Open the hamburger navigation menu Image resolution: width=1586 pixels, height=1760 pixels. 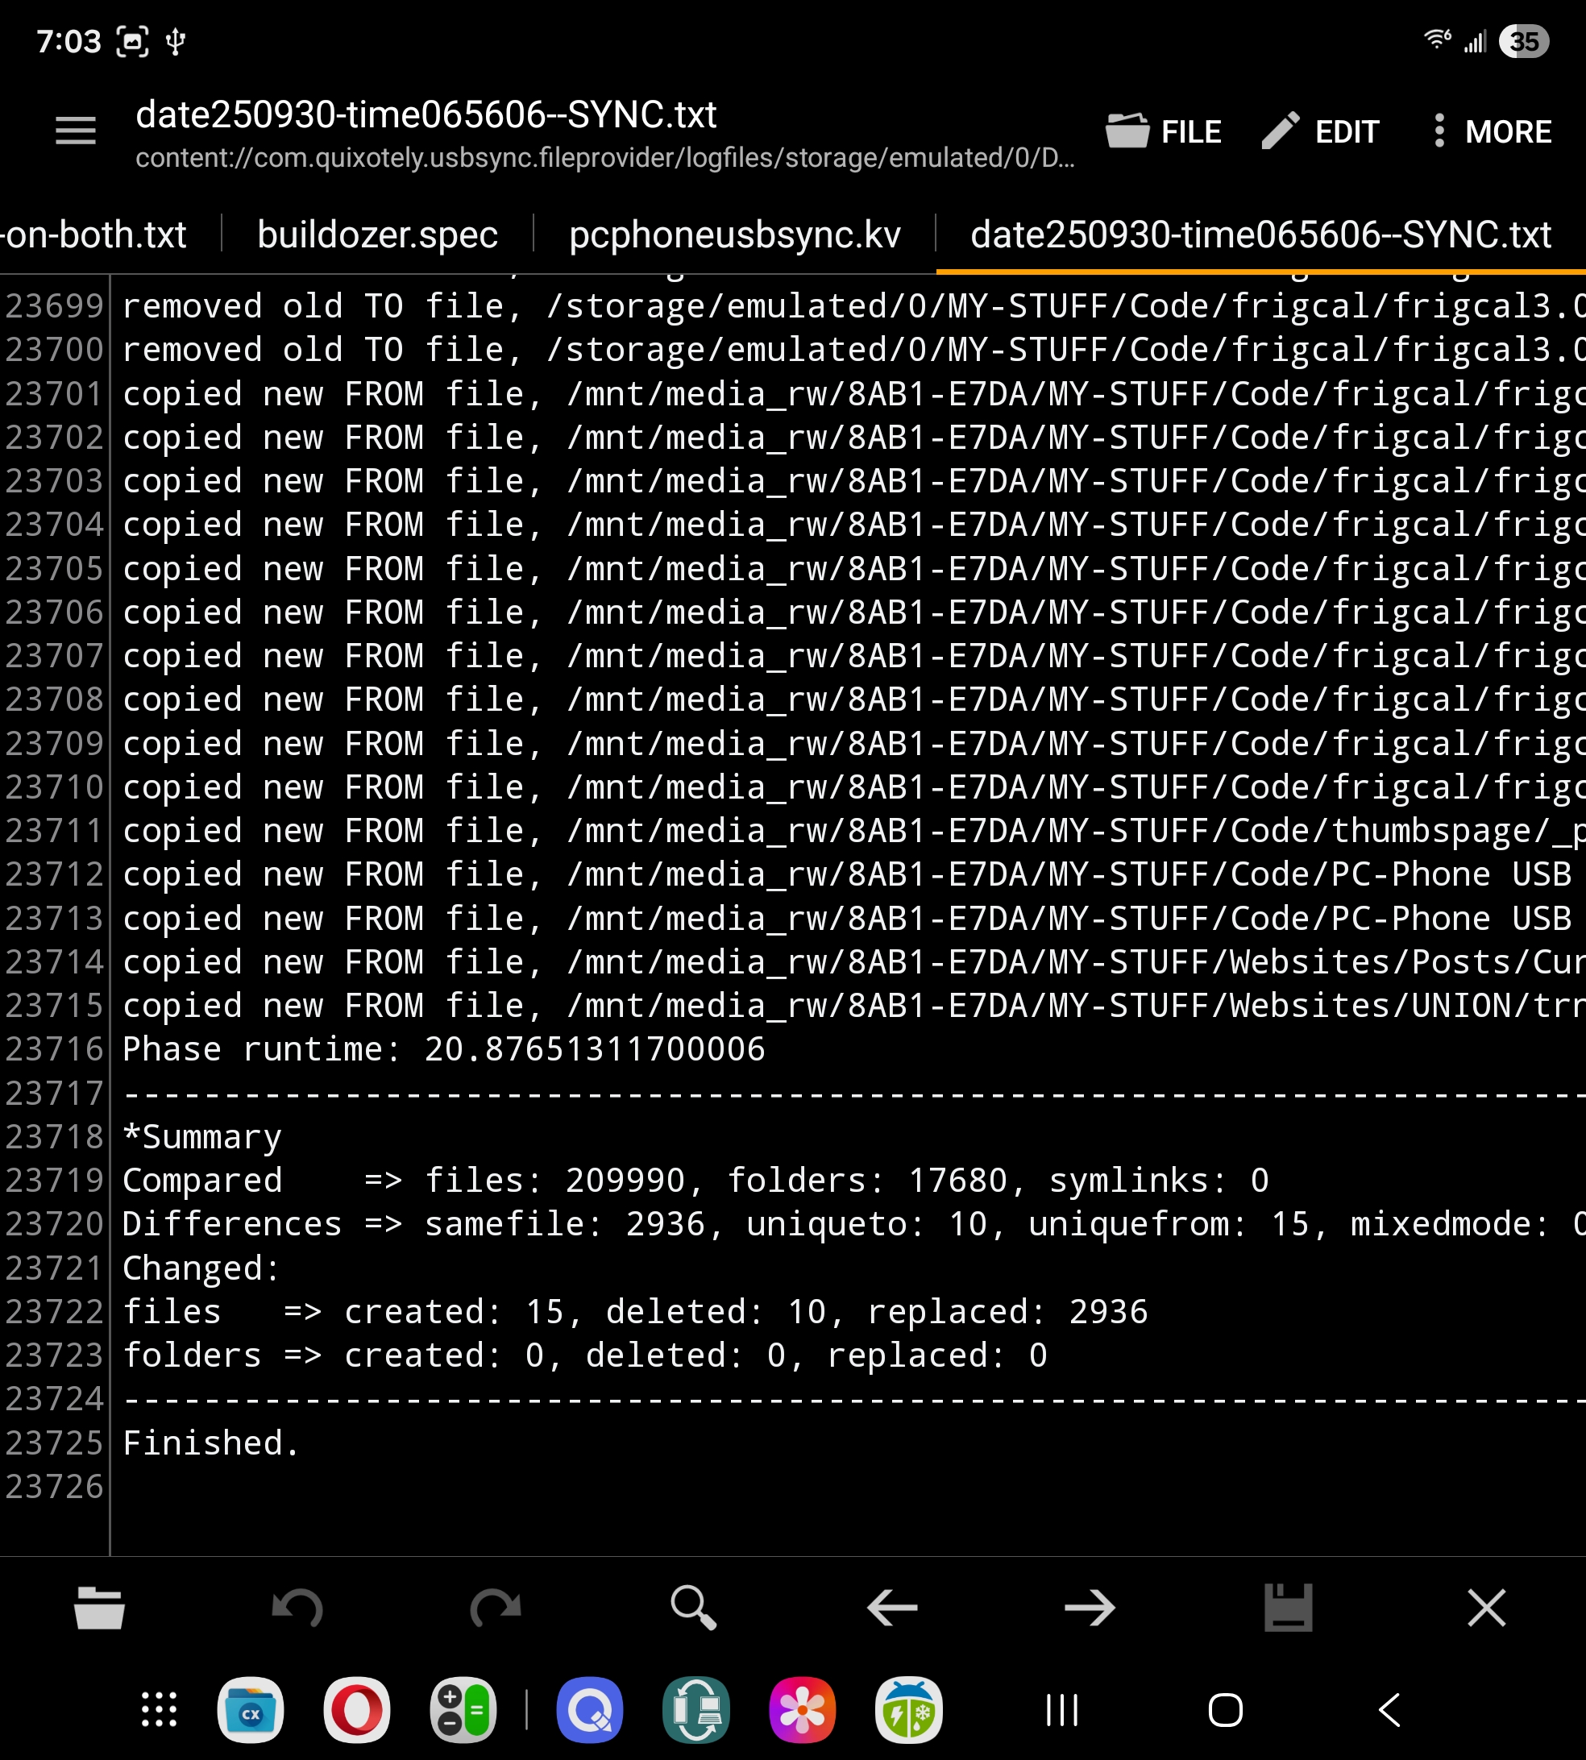[75, 131]
